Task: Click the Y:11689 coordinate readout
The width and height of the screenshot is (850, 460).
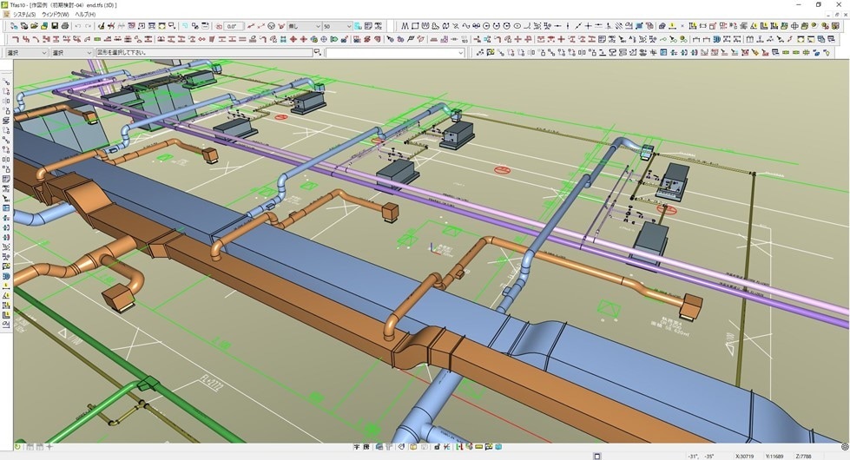Action: 774,457
